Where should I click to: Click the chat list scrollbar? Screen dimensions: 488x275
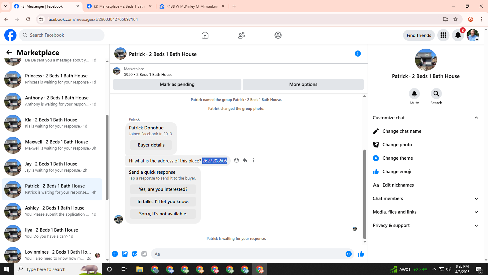107,158
